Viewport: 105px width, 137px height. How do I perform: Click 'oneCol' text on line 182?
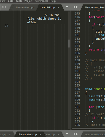coord(100,39)
